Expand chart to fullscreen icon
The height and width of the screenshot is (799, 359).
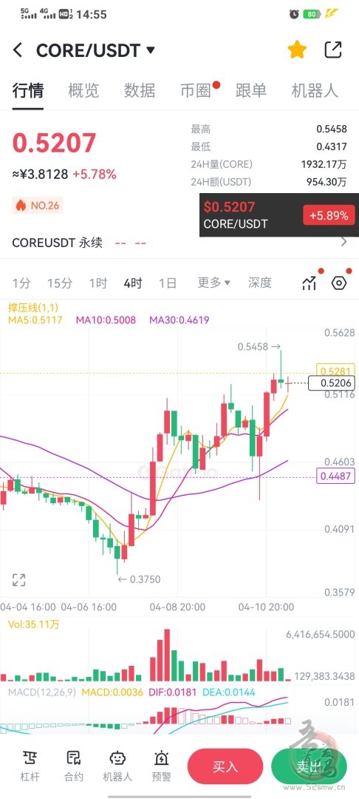[x=18, y=579]
